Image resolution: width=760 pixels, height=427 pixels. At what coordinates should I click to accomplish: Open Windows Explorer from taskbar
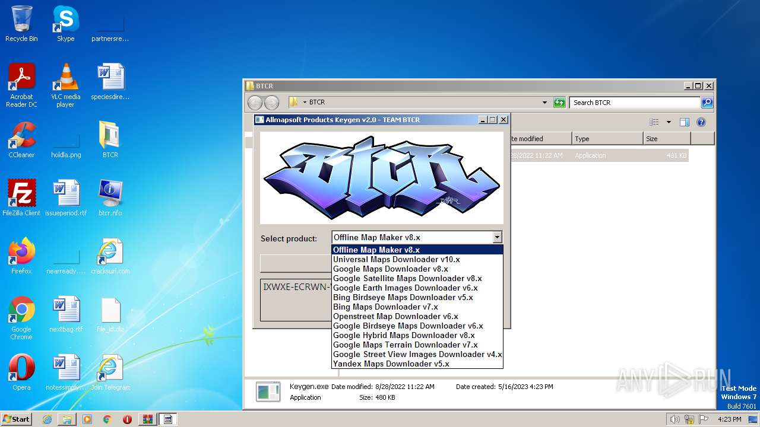[67, 419]
